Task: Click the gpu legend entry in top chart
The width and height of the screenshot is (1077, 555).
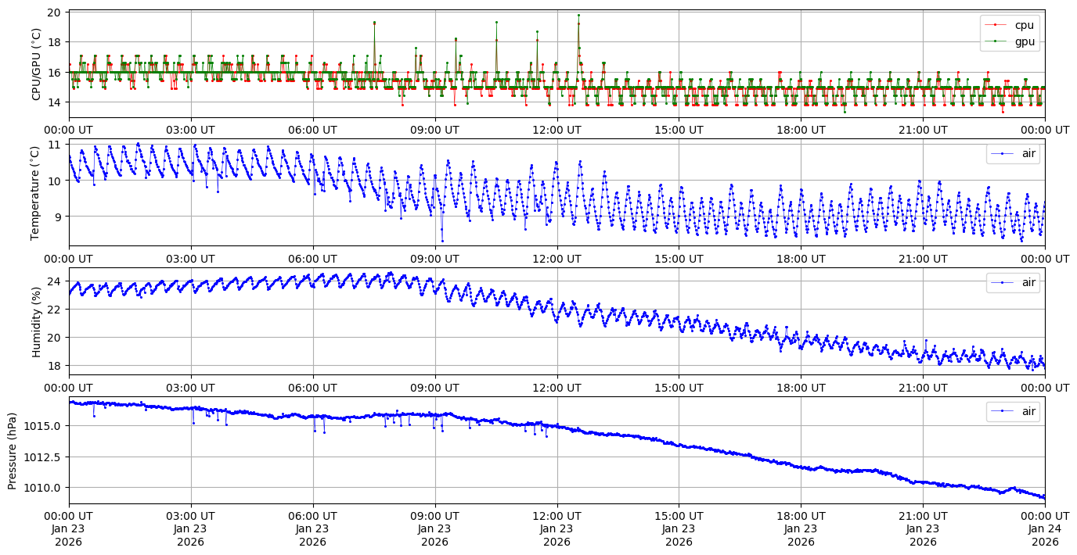Action: coord(1025,41)
